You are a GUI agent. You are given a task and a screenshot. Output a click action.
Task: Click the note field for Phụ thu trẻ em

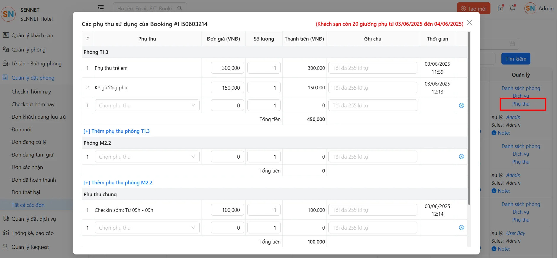tap(372, 68)
